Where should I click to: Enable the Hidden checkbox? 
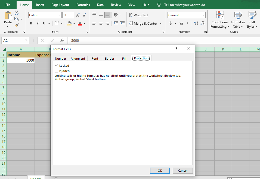[x=57, y=71]
